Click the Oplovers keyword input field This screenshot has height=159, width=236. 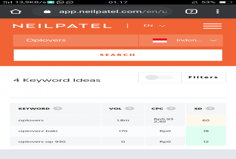(75, 40)
